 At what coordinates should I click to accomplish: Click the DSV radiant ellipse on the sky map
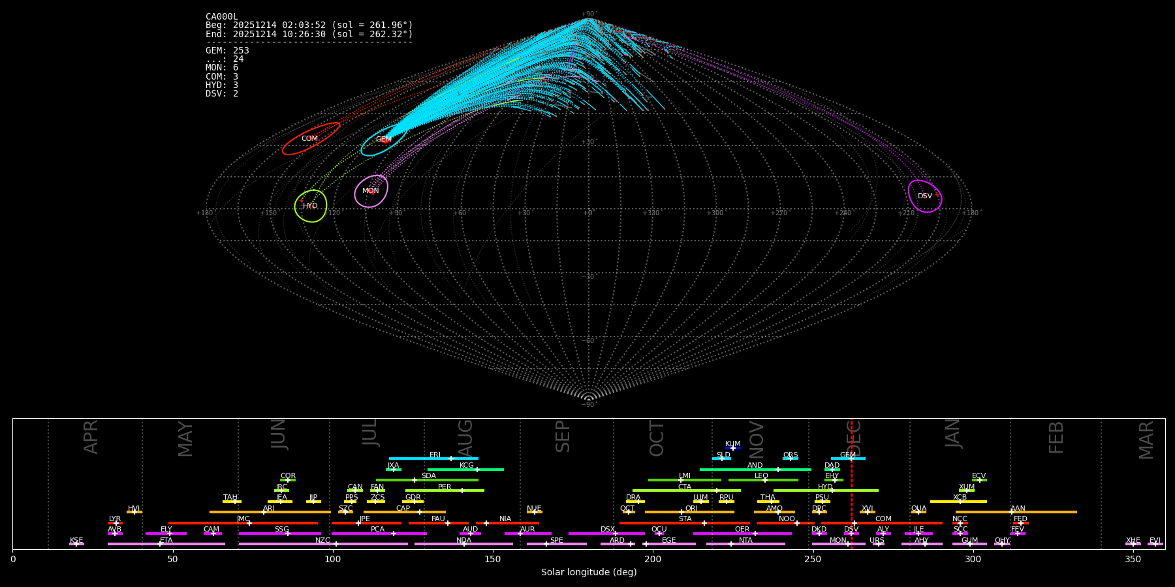click(925, 196)
